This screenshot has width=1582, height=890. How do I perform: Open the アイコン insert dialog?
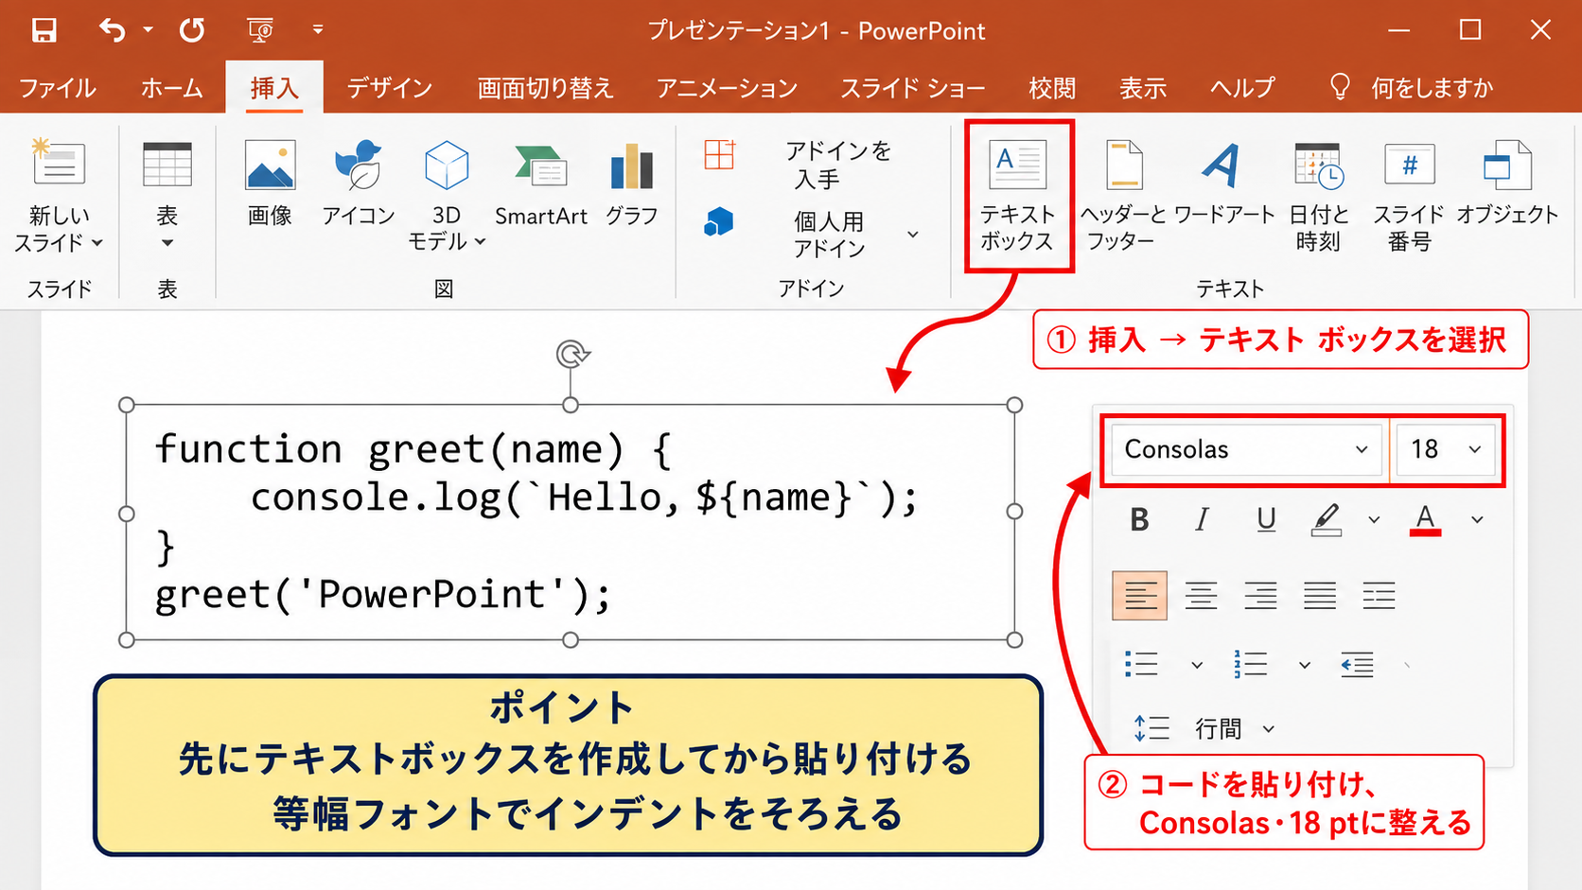358,183
